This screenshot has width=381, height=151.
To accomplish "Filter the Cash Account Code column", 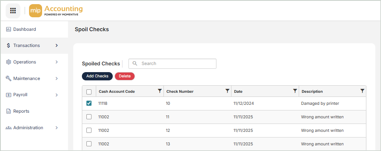I will (x=160, y=91).
